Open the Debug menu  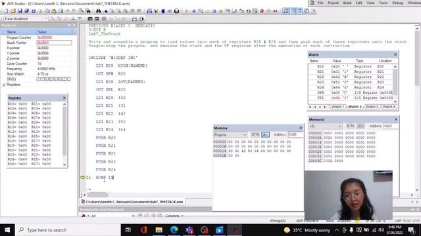coord(397,3)
